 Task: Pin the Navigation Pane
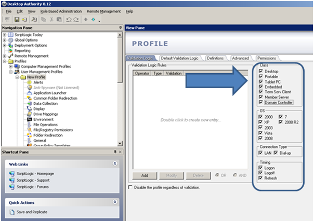(x=120, y=27)
